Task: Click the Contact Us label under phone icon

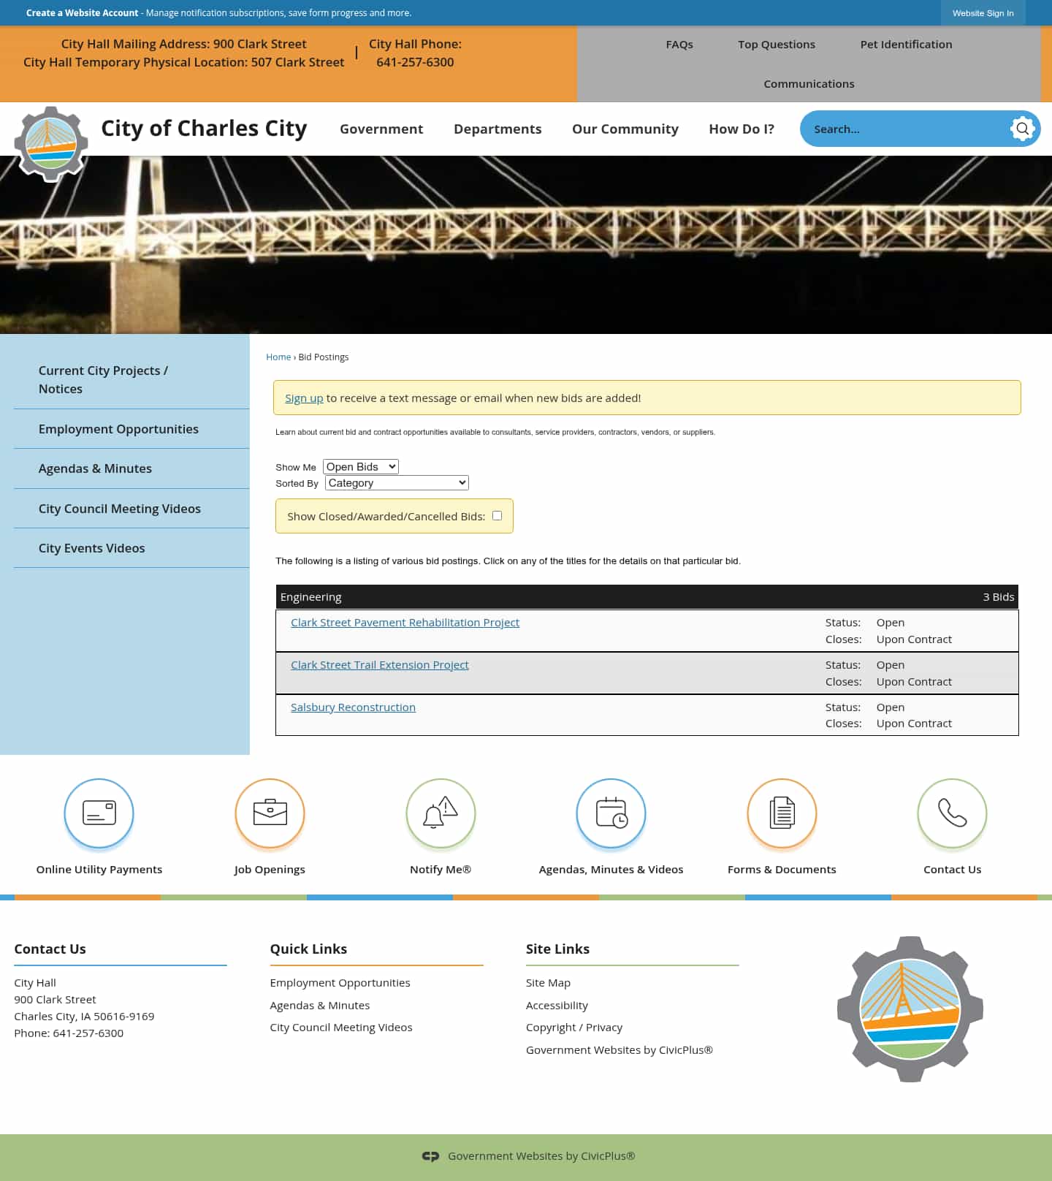Action: [952, 870]
